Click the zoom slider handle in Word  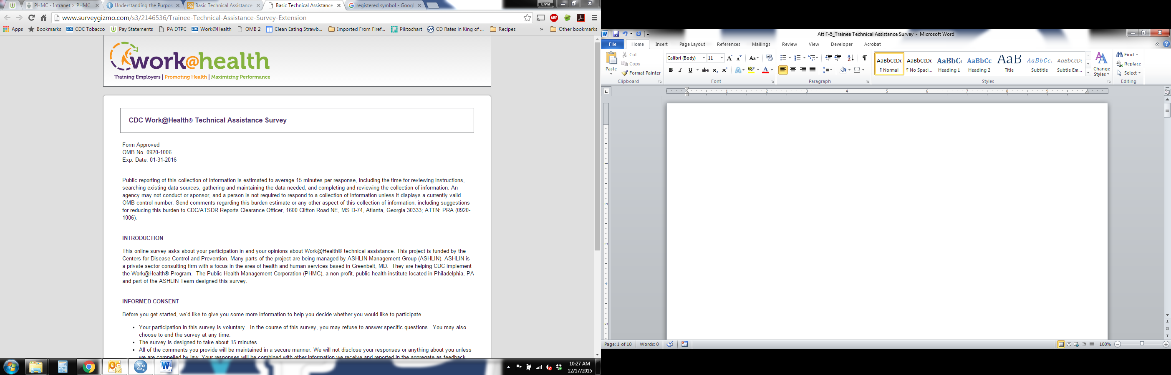click(x=1142, y=344)
